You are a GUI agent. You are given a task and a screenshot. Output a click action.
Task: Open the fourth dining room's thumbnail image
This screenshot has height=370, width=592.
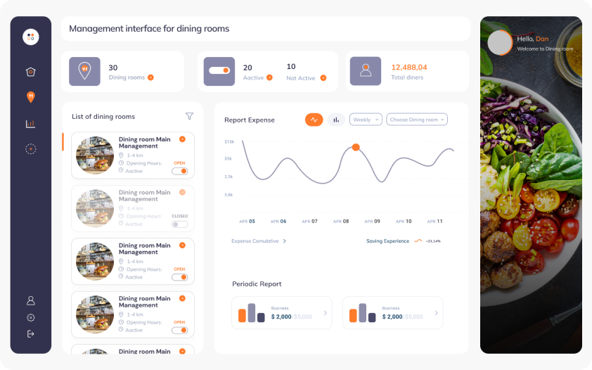pyautogui.click(x=95, y=314)
